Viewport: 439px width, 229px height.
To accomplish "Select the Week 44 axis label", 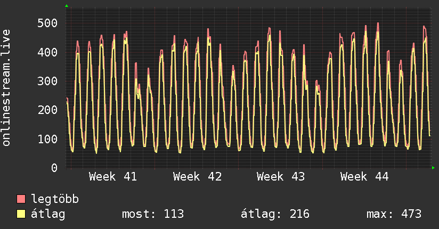I will tap(364, 177).
